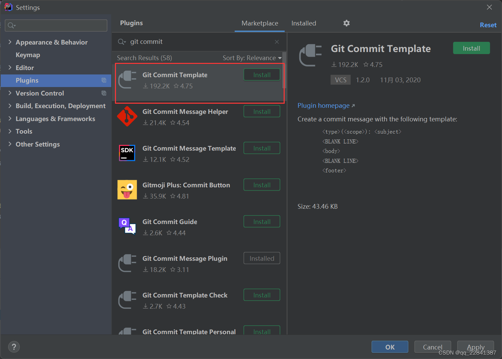Switch to the Marketplace tab
The height and width of the screenshot is (359, 502).
pos(260,23)
